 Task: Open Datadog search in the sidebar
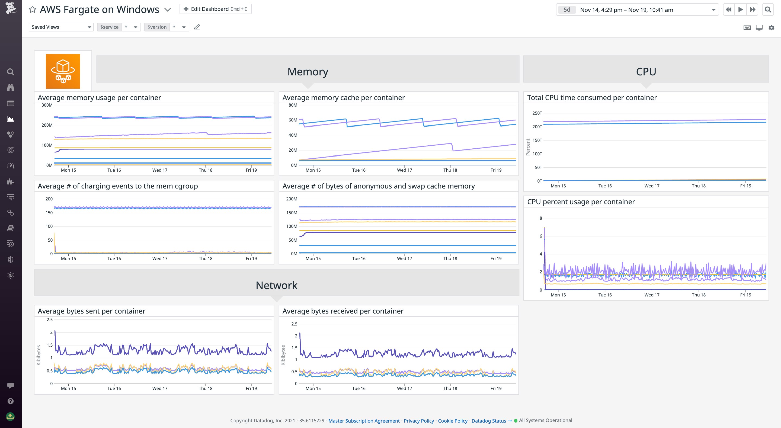[x=11, y=72]
